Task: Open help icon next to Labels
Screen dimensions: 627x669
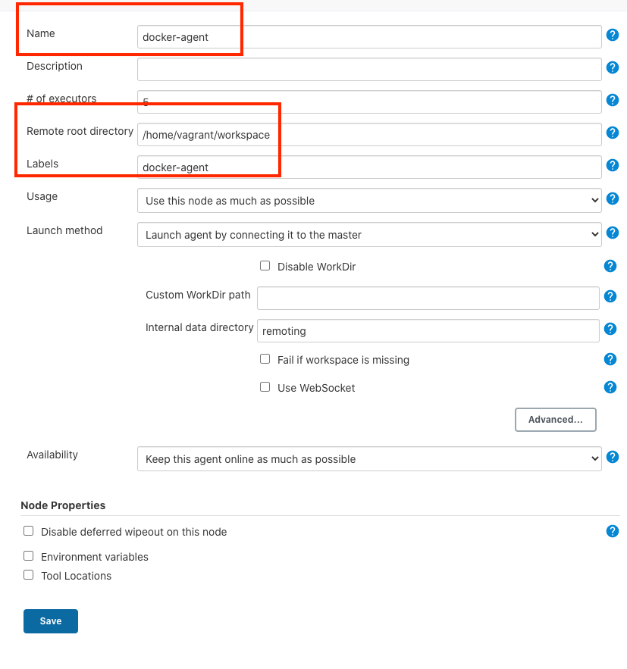Action: pyautogui.click(x=613, y=165)
